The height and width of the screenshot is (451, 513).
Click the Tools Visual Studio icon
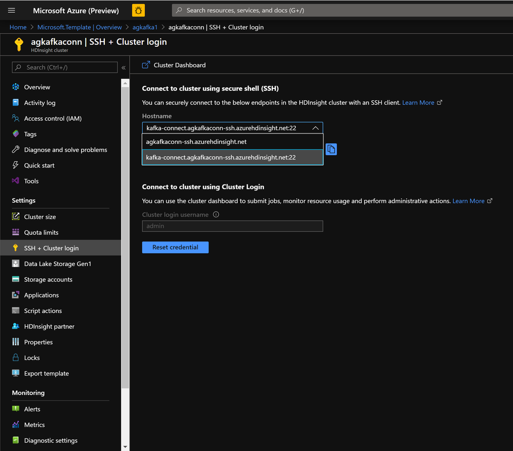tap(15, 181)
